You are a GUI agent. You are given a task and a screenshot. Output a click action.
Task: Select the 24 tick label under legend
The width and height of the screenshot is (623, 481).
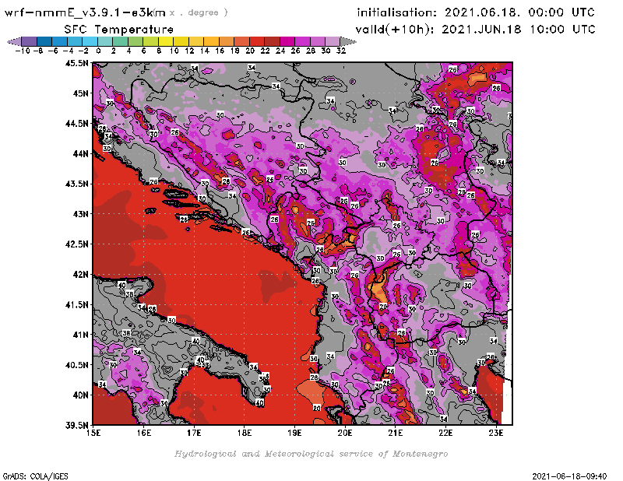[280, 51]
